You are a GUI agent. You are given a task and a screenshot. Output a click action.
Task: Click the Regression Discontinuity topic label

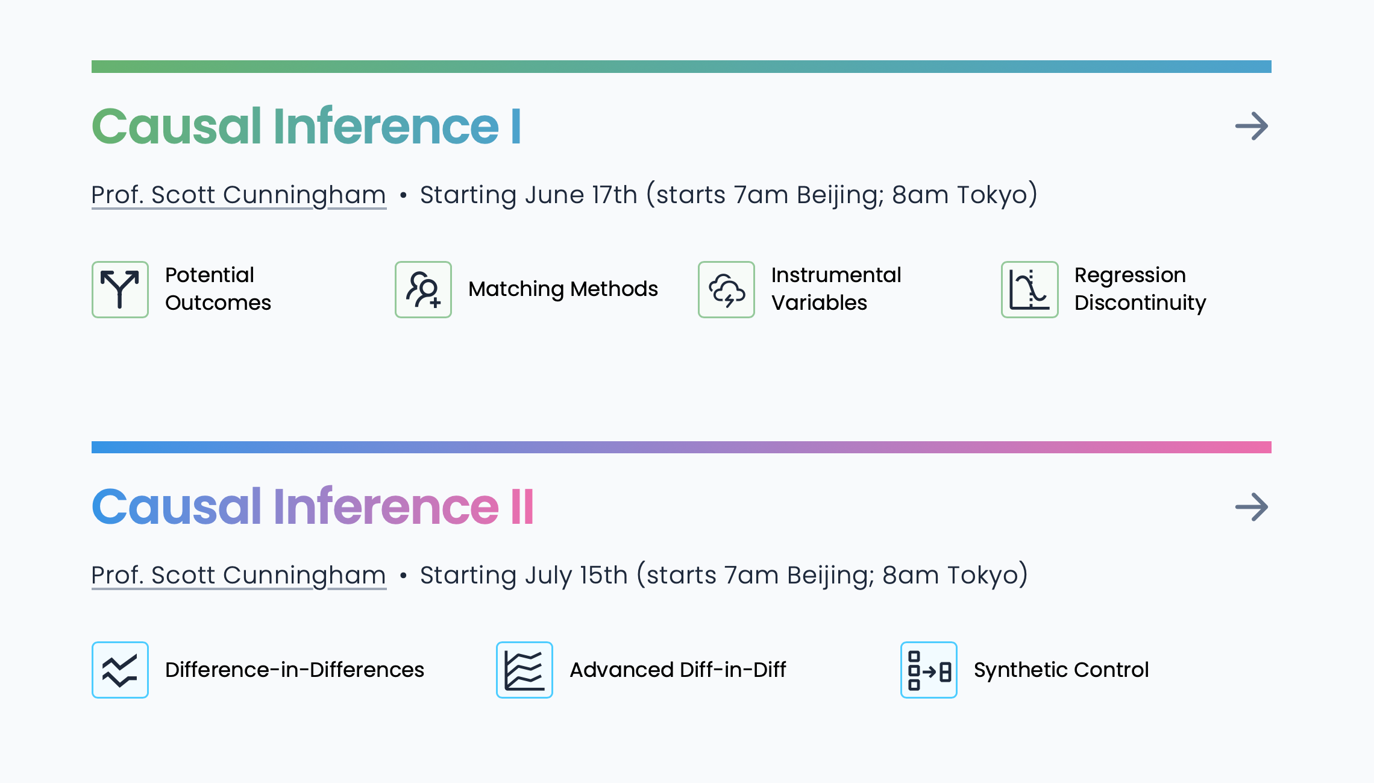(1141, 289)
